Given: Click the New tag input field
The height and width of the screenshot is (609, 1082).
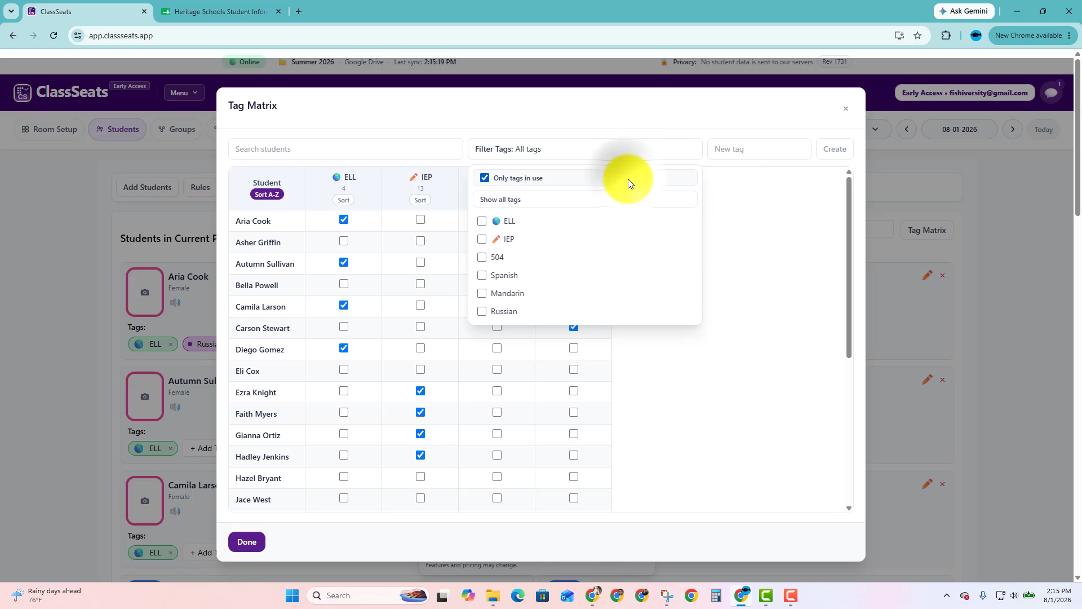Looking at the screenshot, I should (x=759, y=149).
